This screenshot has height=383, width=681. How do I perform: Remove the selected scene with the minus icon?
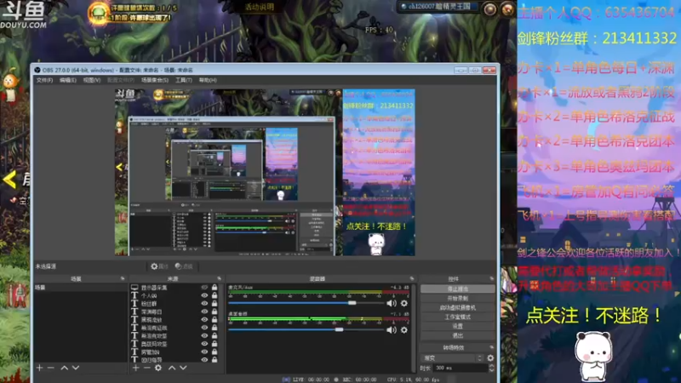51,368
